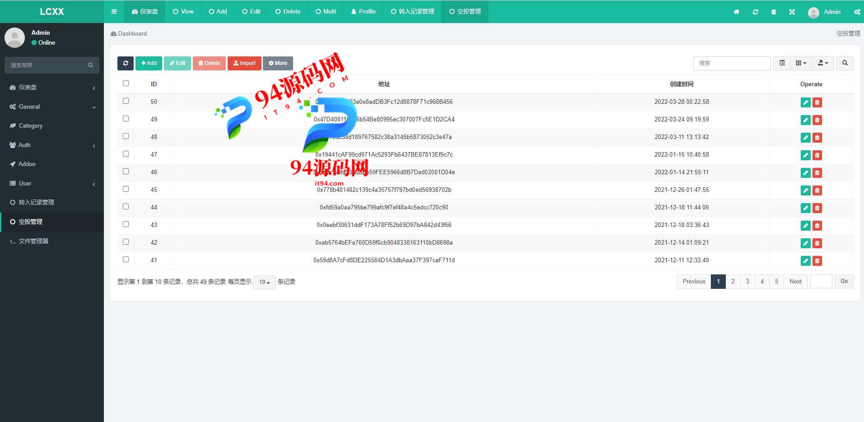Delete the record with ID 46
The height and width of the screenshot is (422, 864).
coord(817,173)
